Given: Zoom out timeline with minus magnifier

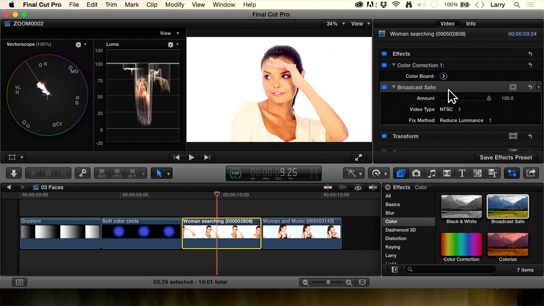Looking at the screenshot, I should click(306, 282).
